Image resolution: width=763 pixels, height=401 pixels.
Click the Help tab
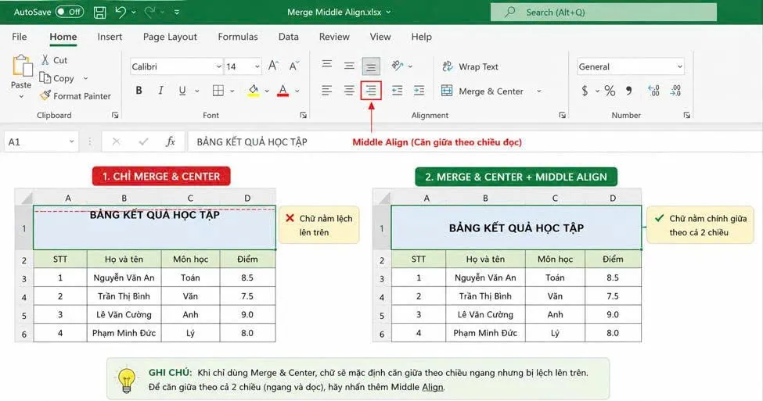[421, 37]
